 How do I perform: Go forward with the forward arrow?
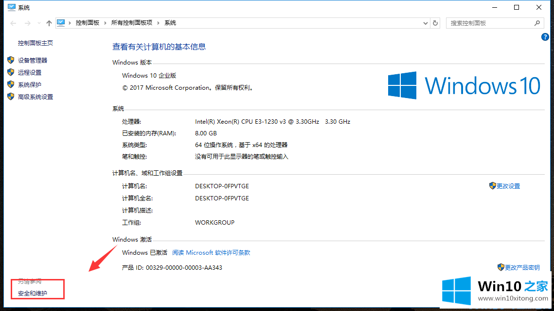click(x=28, y=23)
